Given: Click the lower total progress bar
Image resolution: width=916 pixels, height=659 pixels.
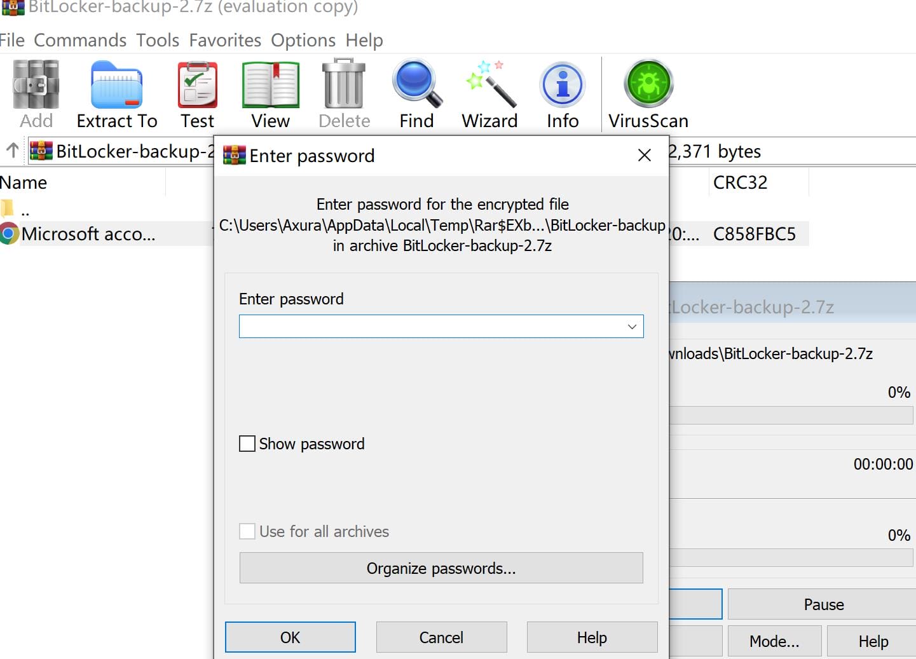Looking at the screenshot, I should (791, 558).
